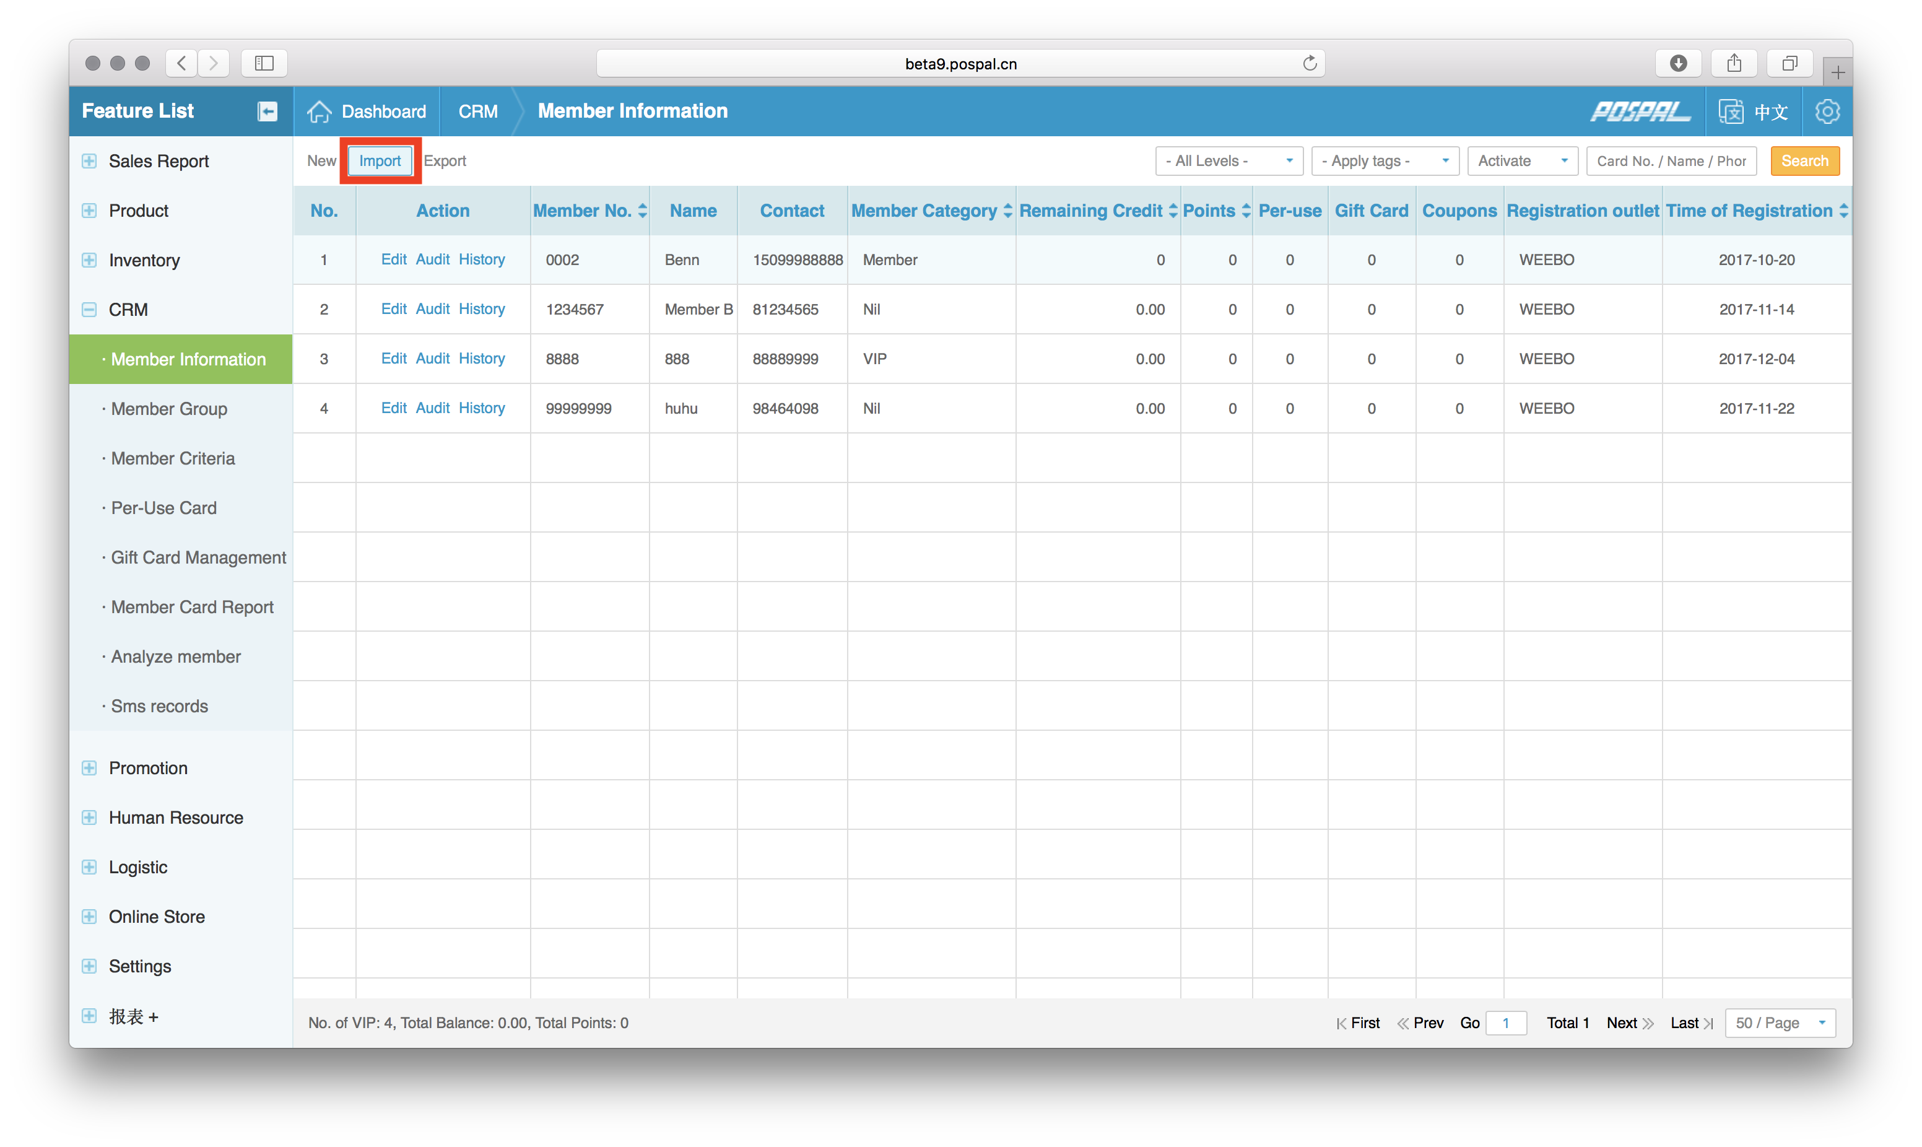
Task: Click the Dashboard home icon
Action: pos(319,111)
